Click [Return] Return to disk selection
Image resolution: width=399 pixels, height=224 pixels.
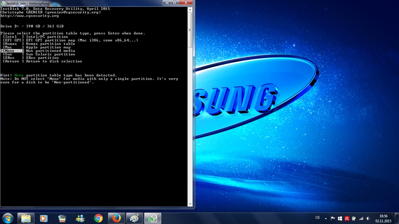tap(42, 61)
